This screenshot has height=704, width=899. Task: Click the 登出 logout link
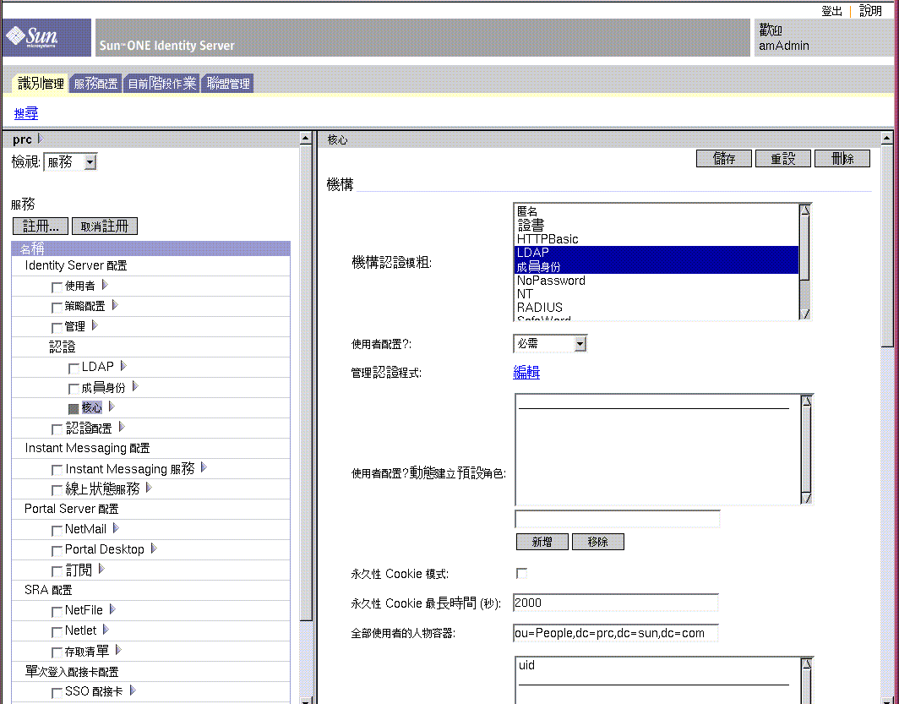pyautogui.click(x=831, y=11)
